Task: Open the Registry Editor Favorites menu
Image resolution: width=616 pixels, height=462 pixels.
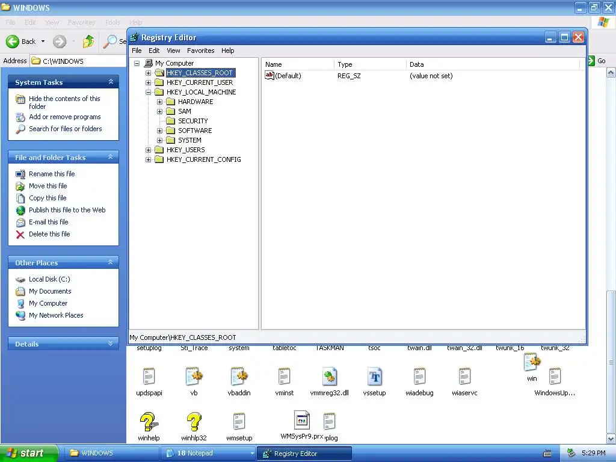Action: coord(201,51)
